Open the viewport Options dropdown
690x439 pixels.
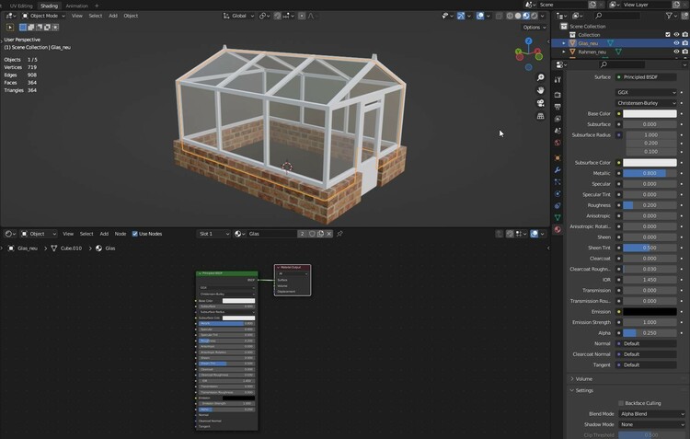coord(535,28)
